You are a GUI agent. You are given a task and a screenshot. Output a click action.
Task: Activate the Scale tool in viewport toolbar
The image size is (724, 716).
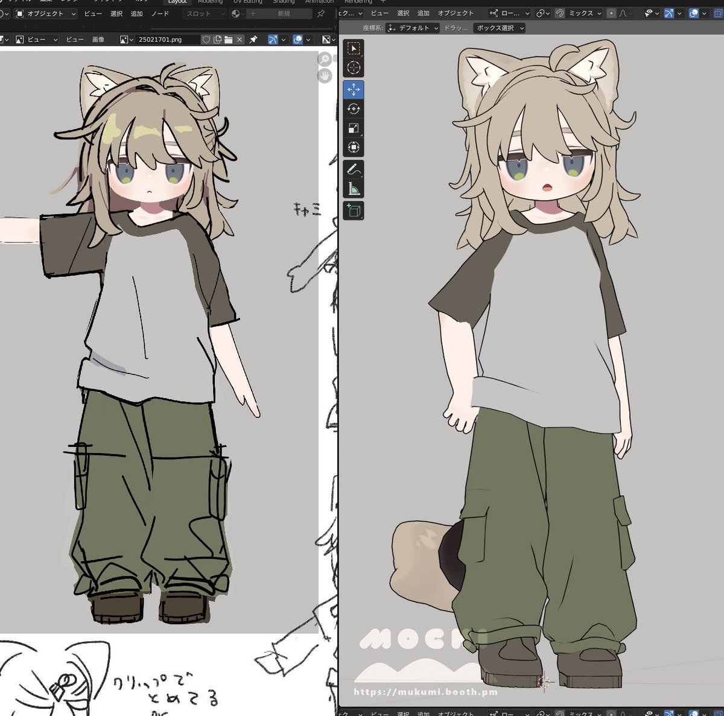tap(354, 128)
